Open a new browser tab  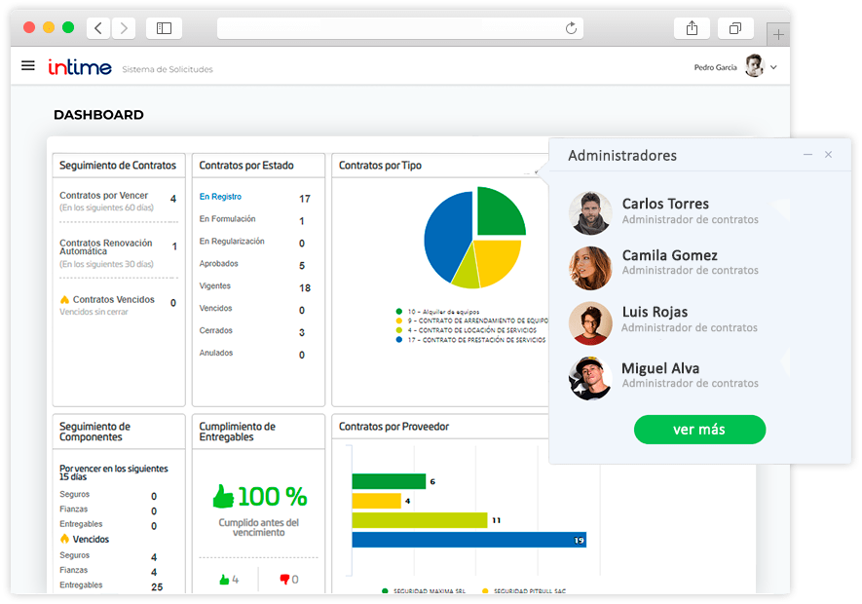(x=778, y=34)
